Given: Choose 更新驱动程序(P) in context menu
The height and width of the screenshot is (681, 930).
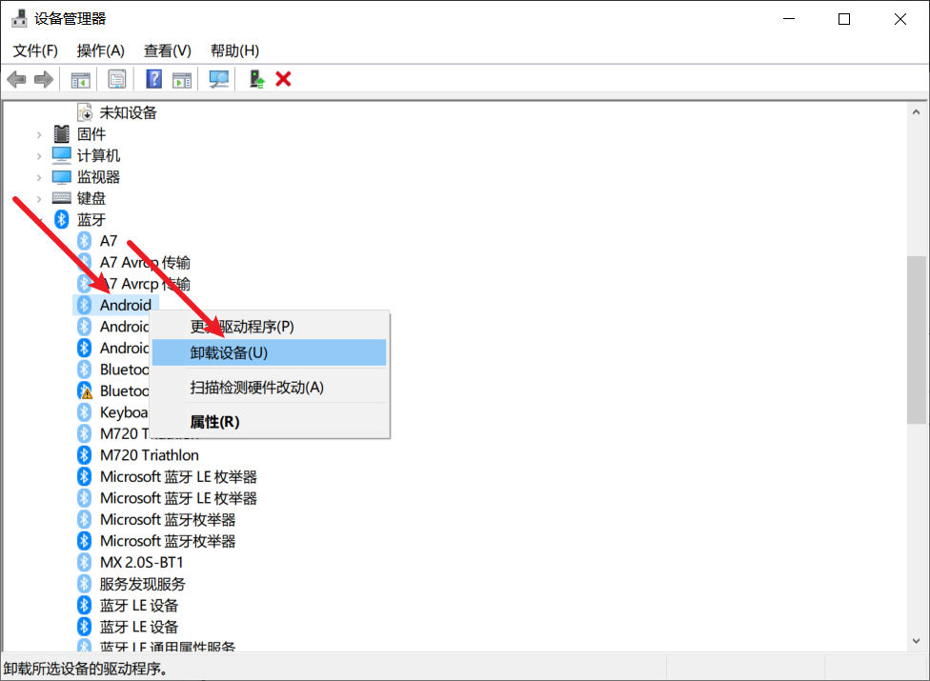Looking at the screenshot, I should [x=270, y=327].
